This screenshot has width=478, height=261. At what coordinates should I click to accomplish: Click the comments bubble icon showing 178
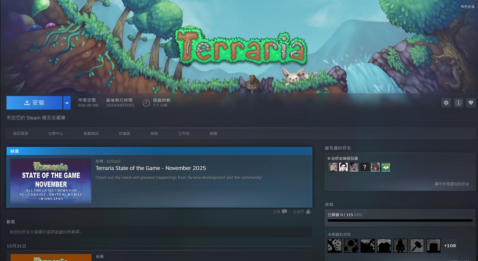284,212
